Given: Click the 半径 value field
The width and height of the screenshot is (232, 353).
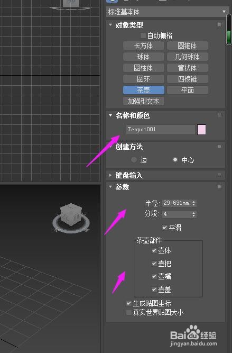Looking at the screenshot, I should point(177,203).
